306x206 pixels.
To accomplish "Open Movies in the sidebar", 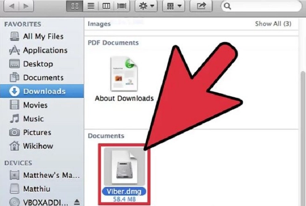I will click(x=42, y=105).
